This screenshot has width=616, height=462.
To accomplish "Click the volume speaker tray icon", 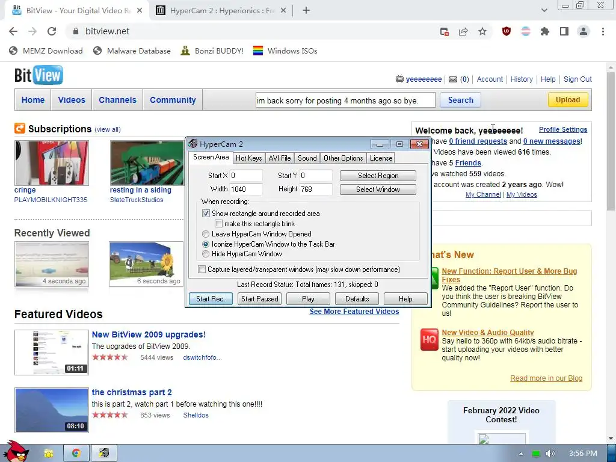I will click(550, 454).
